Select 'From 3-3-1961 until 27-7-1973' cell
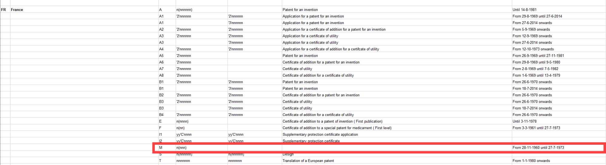The width and height of the screenshot is (606, 165). click(536, 128)
